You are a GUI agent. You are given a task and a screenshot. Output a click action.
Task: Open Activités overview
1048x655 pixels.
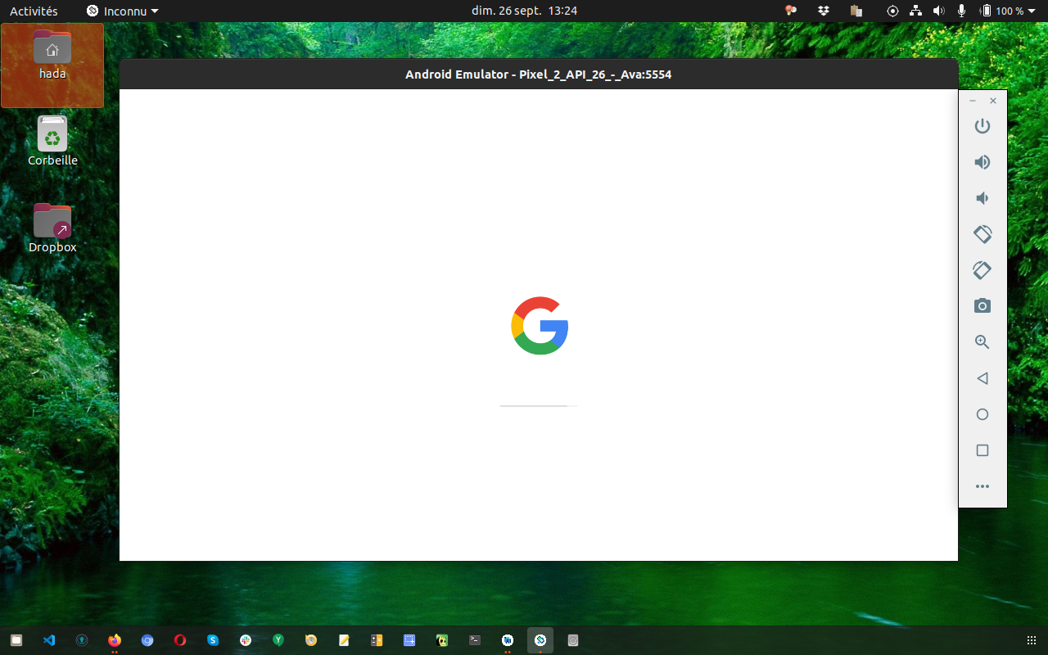tap(34, 11)
